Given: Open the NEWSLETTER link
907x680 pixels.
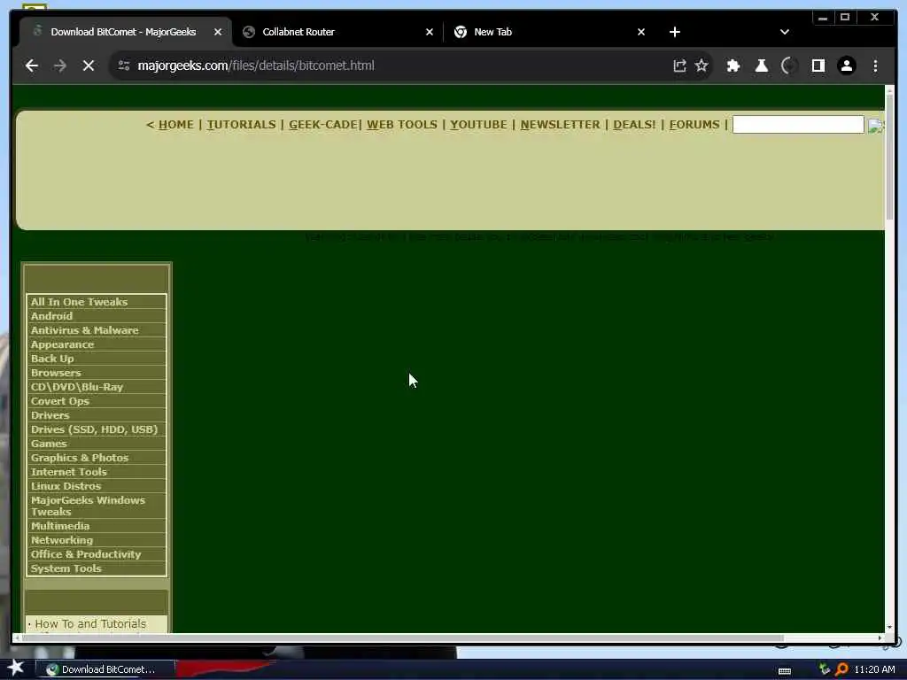Looking at the screenshot, I should 560,125.
